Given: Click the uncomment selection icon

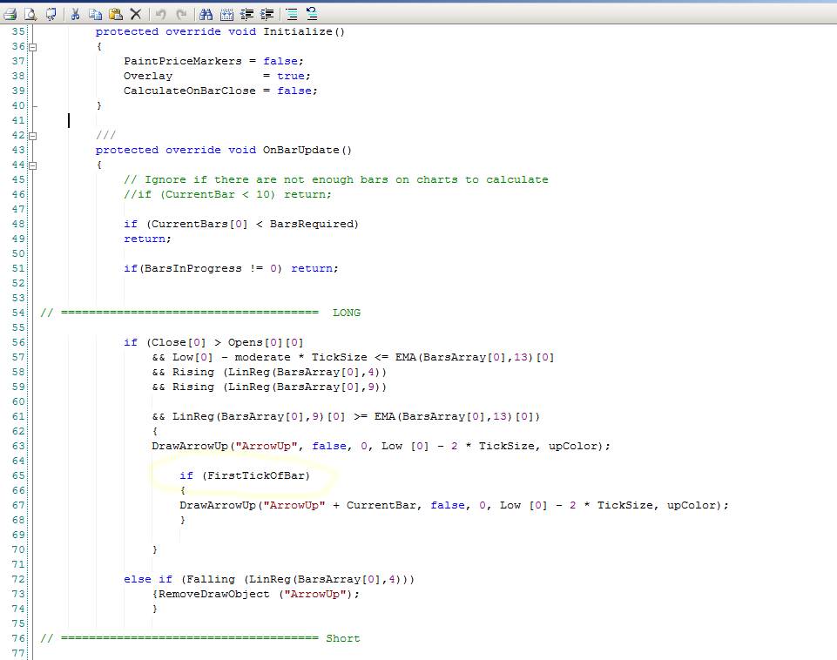Looking at the screenshot, I should pos(312,15).
